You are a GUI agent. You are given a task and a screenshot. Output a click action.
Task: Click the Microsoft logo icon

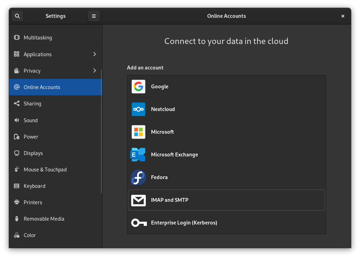138,132
